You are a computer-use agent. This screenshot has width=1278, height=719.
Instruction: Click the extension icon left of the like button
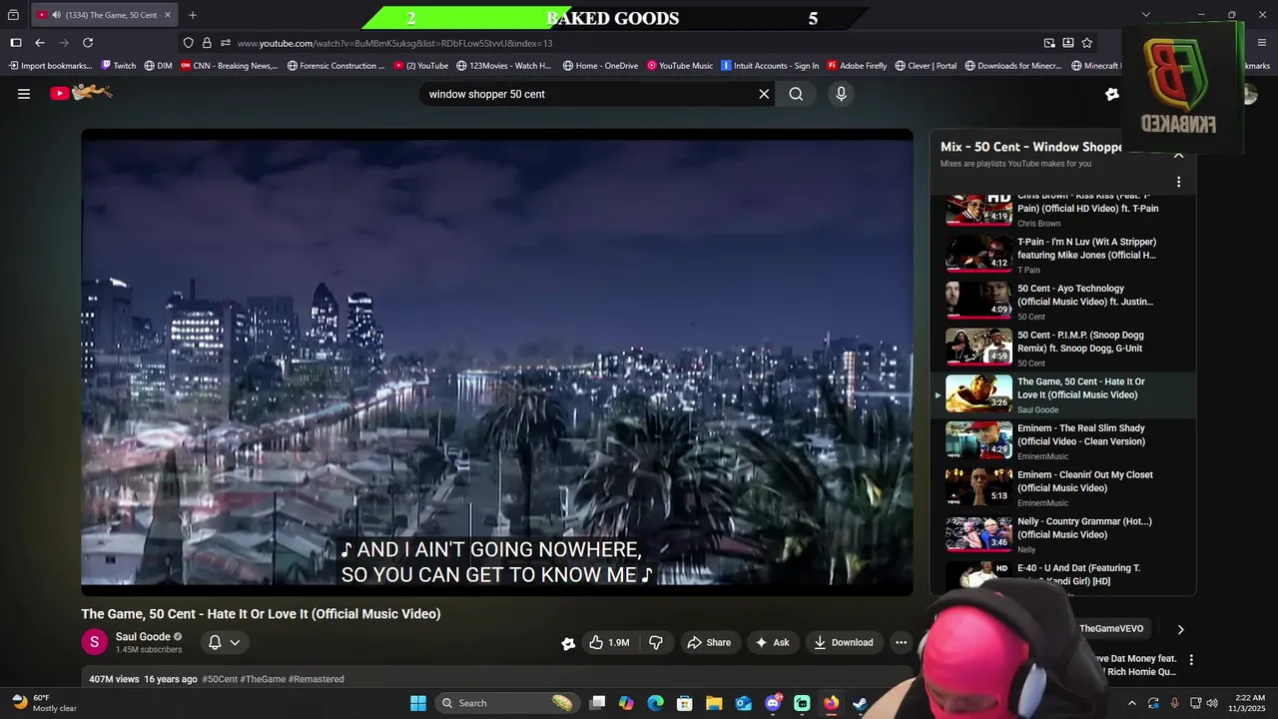coord(568,643)
